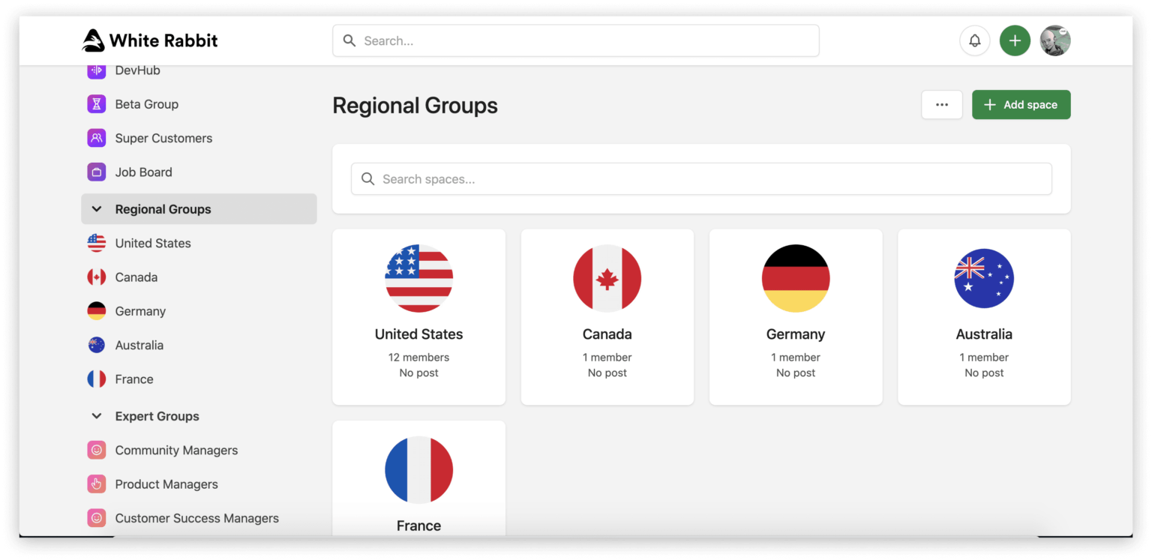Collapse the Expert Groups chevron
This screenshot has width=1152, height=560.
(96, 416)
